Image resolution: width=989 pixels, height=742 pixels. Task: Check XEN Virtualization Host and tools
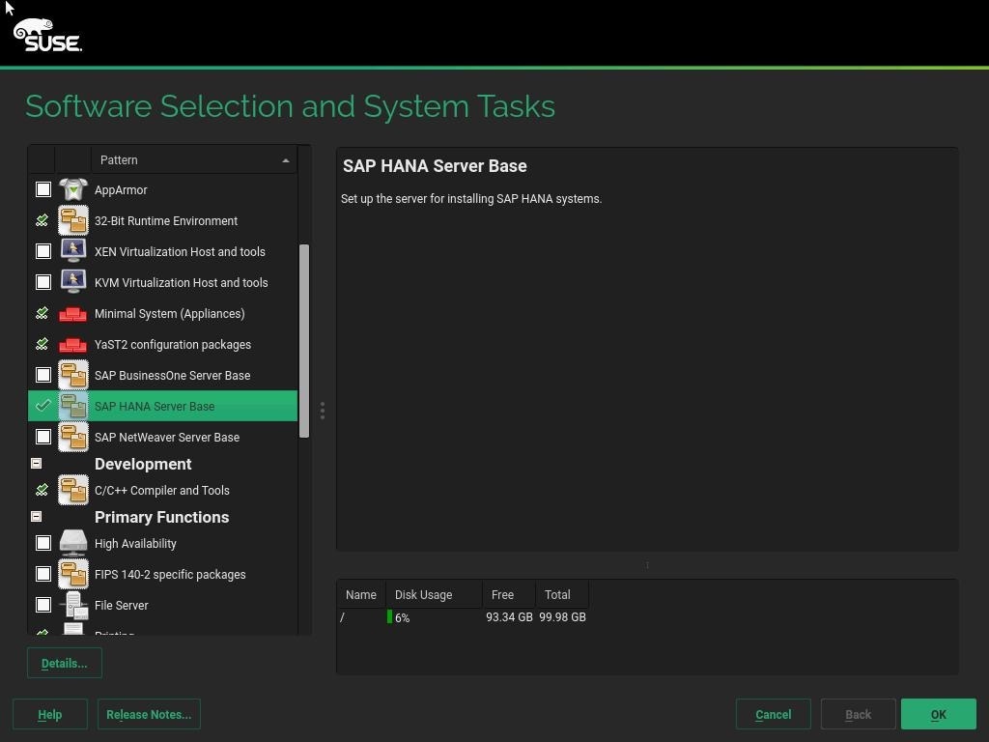coord(42,251)
